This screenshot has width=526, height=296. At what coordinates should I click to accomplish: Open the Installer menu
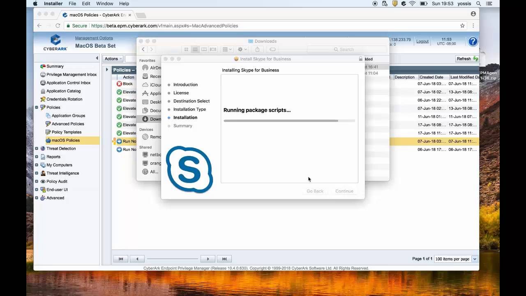point(53,3)
